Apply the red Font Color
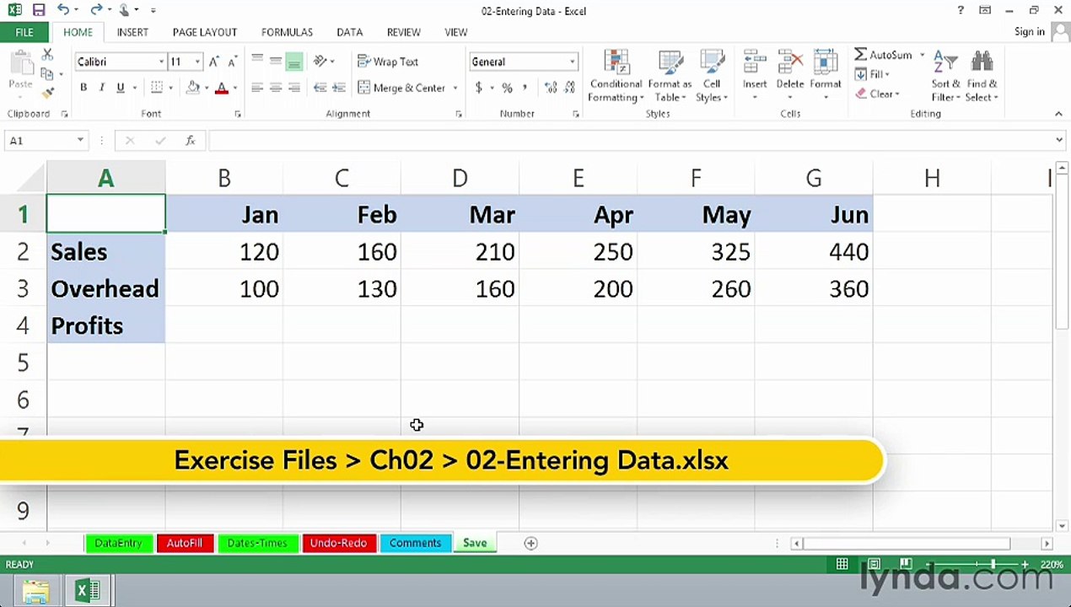1071x607 pixels. click(x=222, y=88)
